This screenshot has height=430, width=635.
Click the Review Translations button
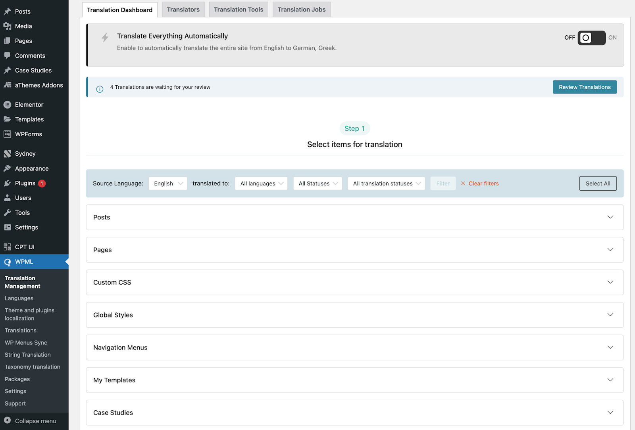(585, 87)
